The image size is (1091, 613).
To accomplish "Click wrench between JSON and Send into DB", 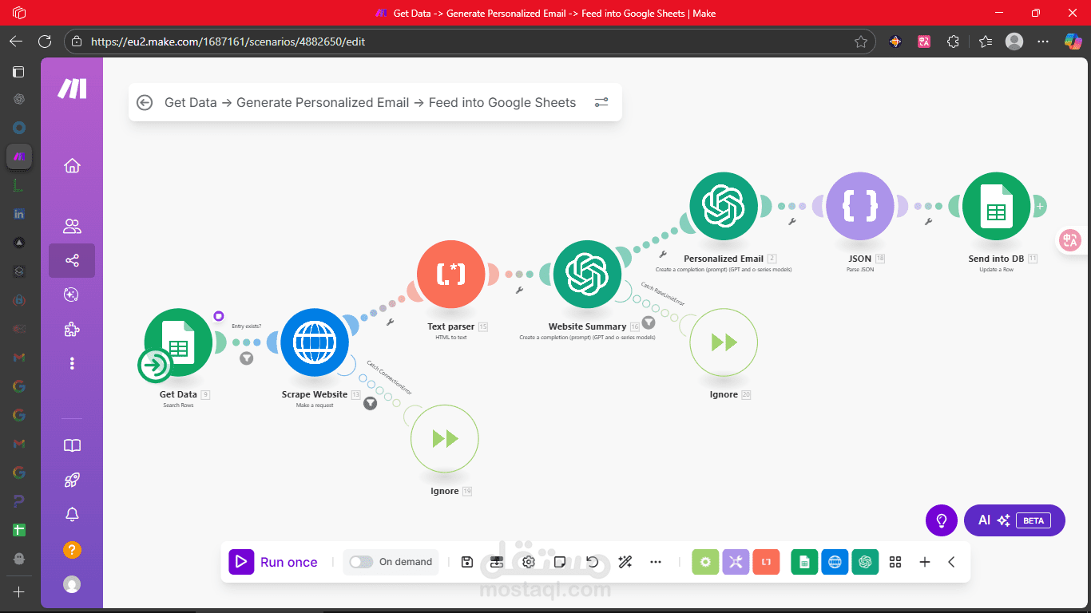I will (x=928, y=222).
